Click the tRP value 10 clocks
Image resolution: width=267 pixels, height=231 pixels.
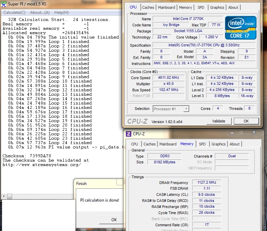[x=207, y=207]
